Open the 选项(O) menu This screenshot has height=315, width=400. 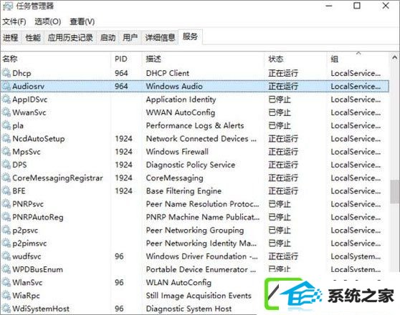[48, 21]
